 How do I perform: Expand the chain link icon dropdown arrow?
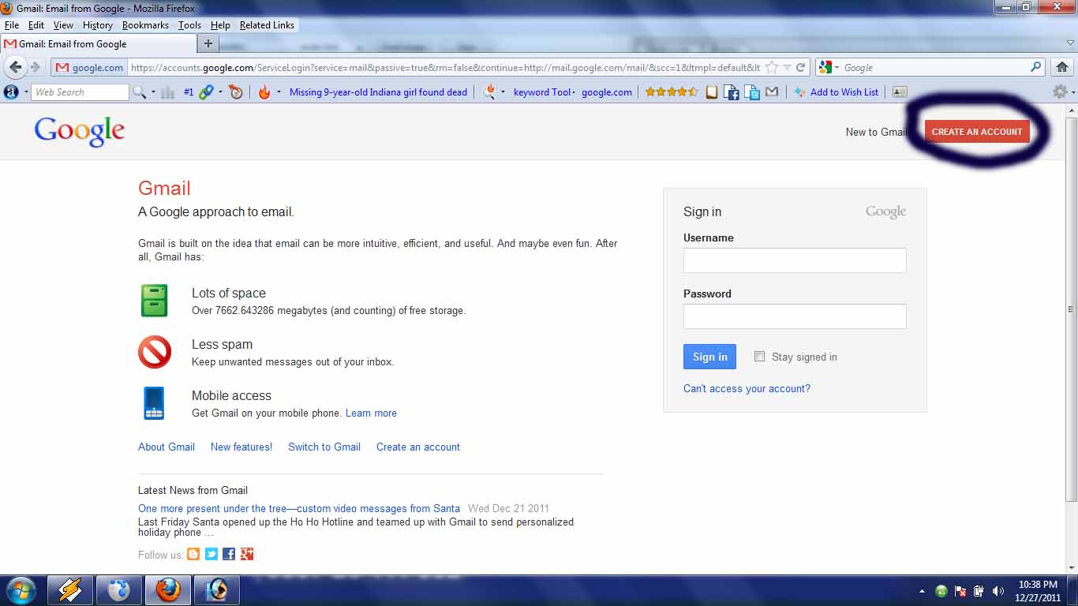click(220, 92)
